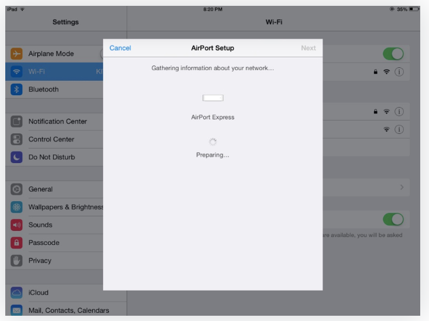Viewport: 429px width, 321px height.
Task: Open the Bluetooth settings label
Action: point(43,89)
